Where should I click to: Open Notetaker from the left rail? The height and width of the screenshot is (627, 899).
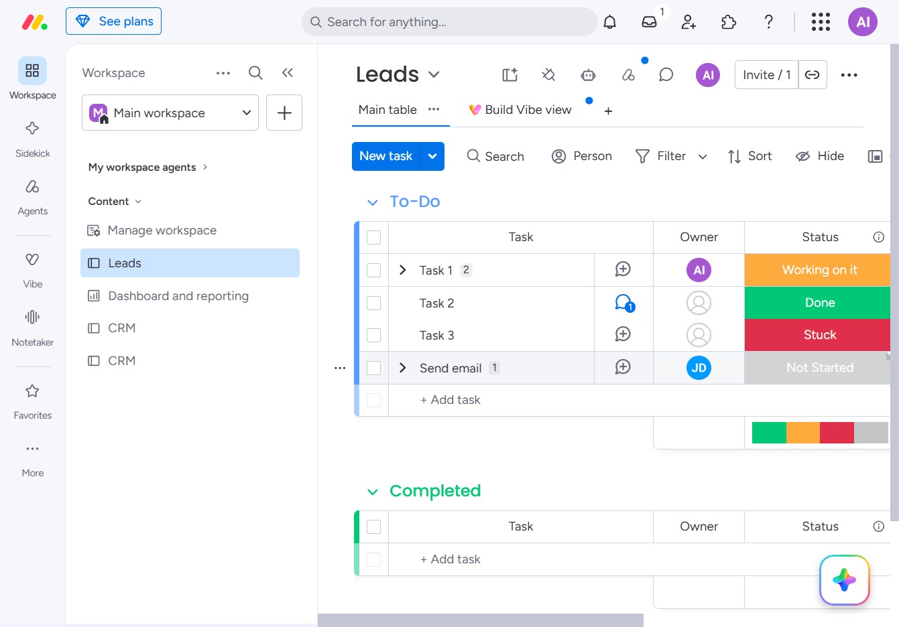pyautogui.click(x=32, y=328)
